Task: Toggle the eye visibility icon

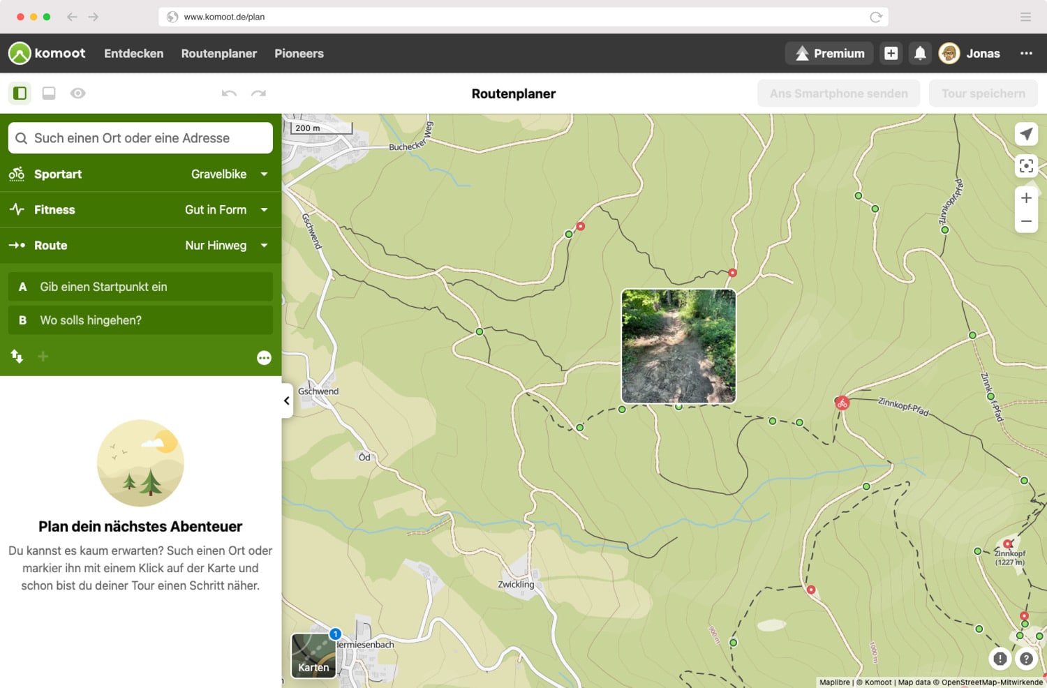Action: click(77, 94)
